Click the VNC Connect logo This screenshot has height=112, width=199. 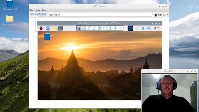point(38,15)
